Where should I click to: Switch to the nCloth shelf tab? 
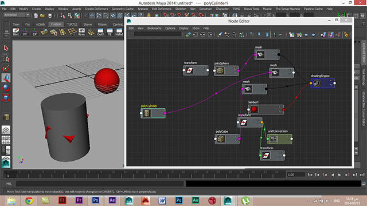click(40, 24)
